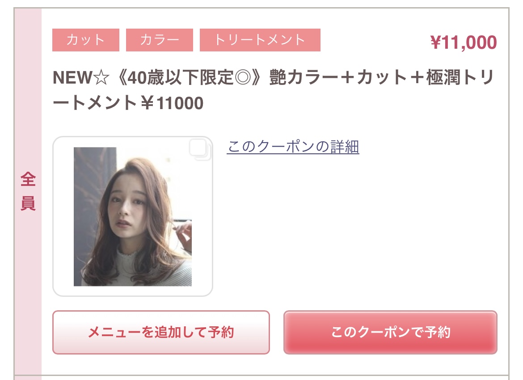Reserve using the red coupon button
523x380 pixels.
pyautogui.click(x=390, y=332)
